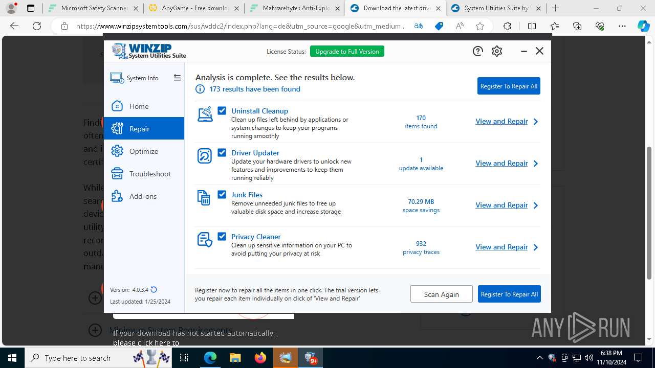Collapse sidebar using the hamburger menu icon
The width and height of the screenshot is (655, 368).
click(x=177, y=78)
